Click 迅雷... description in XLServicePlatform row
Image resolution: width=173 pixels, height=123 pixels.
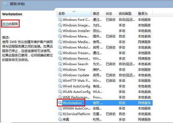[97, 114]
